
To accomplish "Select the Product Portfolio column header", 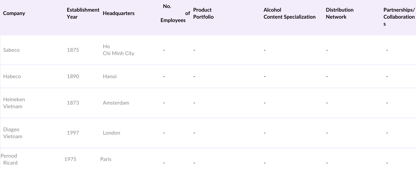I will coord(203,13).
